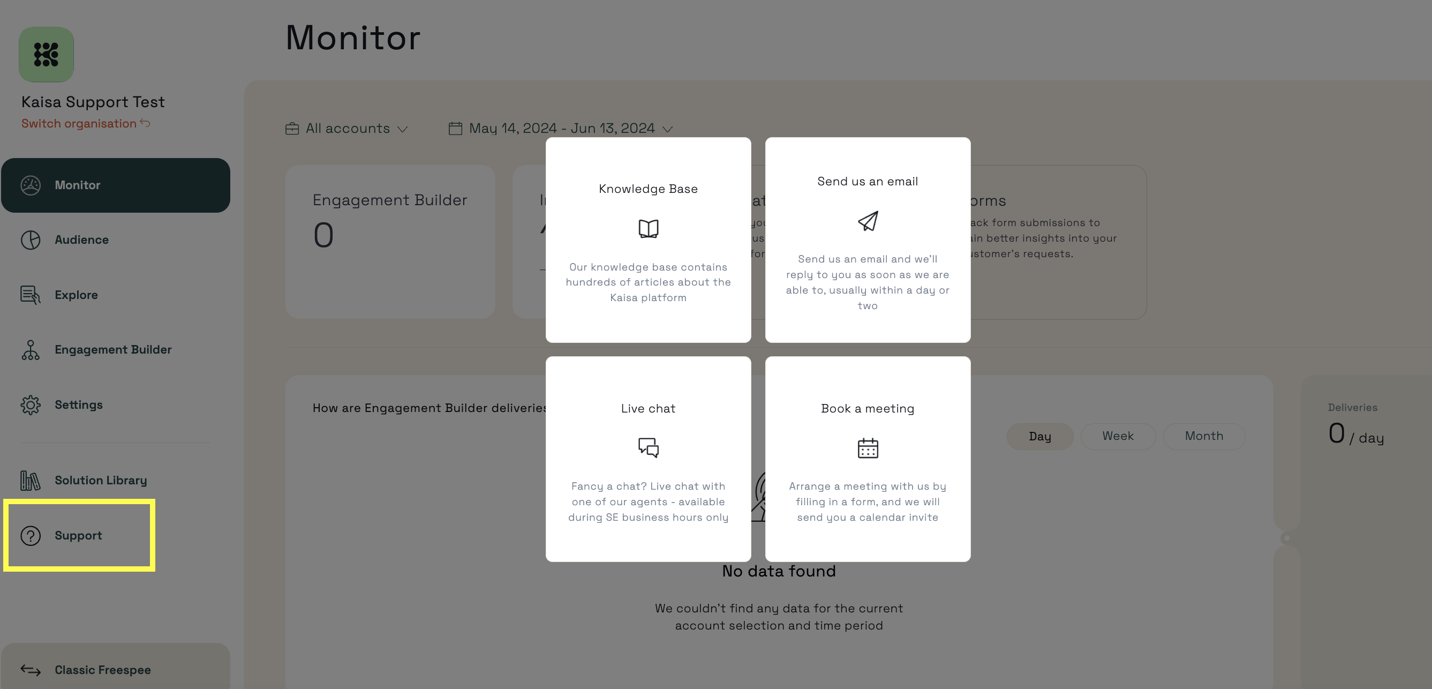
Task: Click chevron next to date range
Action: tap(668, 129)
